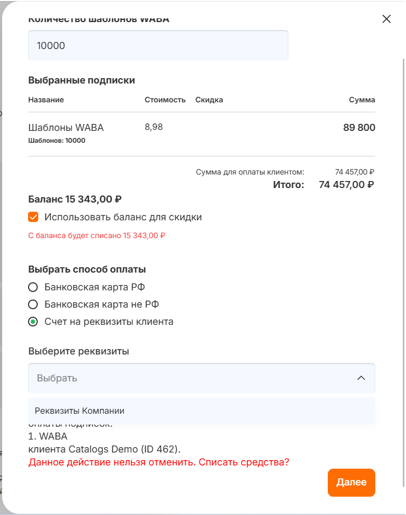Click the "Стоимость" column header
406x515 pixels.
point(165,100)
